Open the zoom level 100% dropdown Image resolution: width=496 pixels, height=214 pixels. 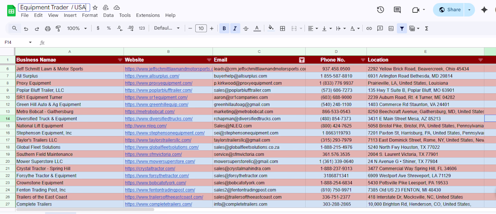[x=76, y=28]
